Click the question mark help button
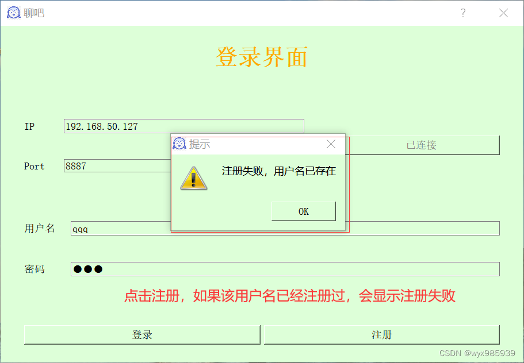The width and height of the screenshot is (524, 363). (463, 13)
